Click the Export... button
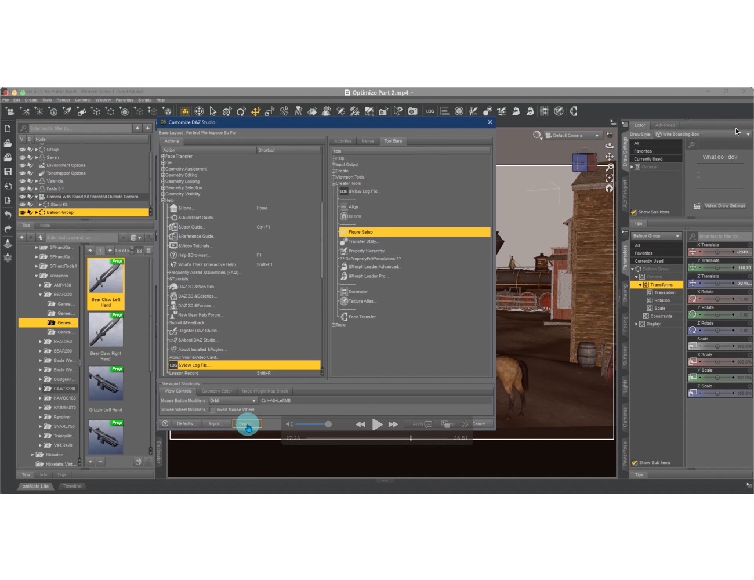Screen dimensions: 754x580 click(x=247, y=424)
